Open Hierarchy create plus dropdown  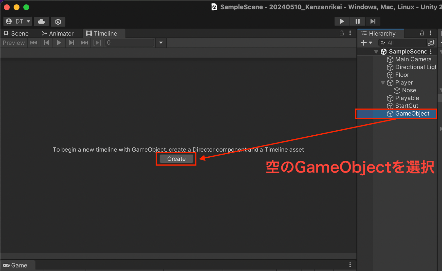[367, 42]
